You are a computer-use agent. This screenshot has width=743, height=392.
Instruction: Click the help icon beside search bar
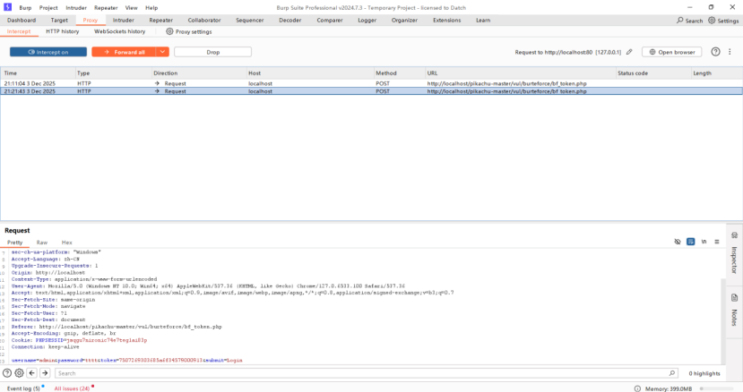[7, 373]
